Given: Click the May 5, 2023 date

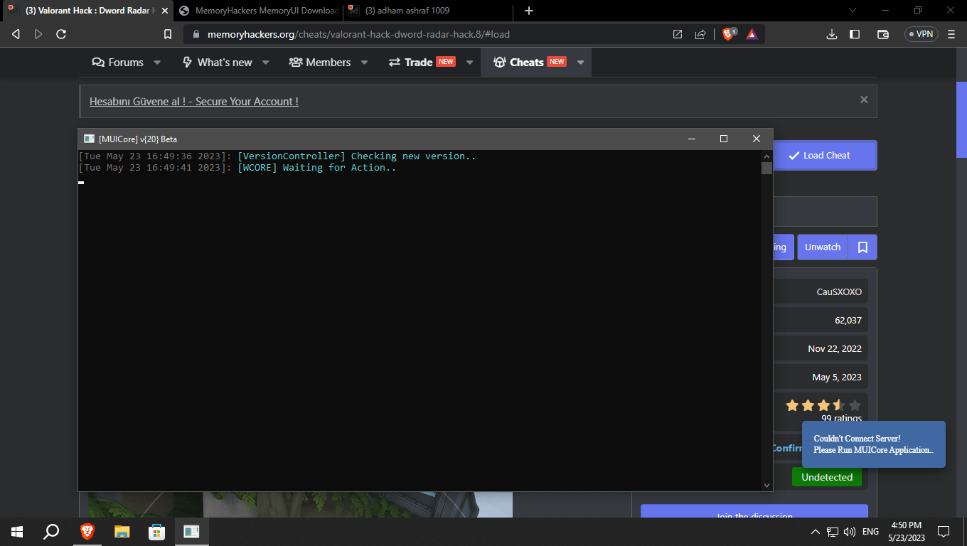Looking at the screenshot, I should [837, 378].
